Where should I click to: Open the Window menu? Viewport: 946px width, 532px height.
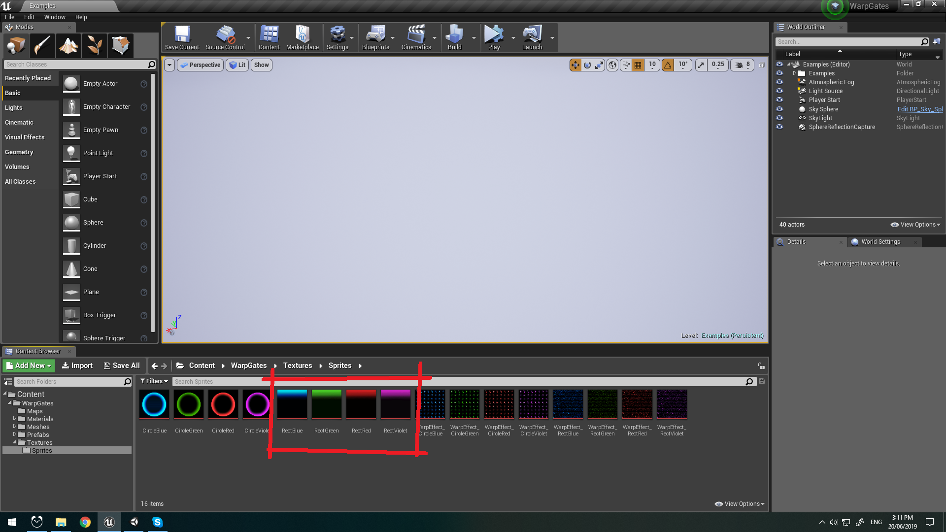(x=55, y=17)
